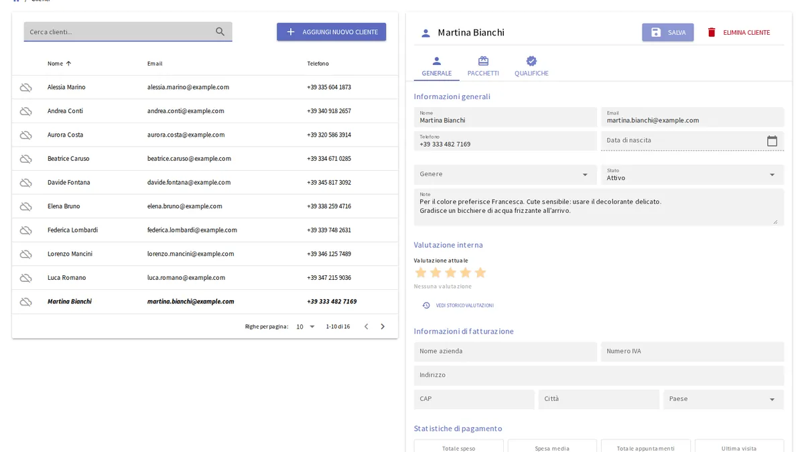The height and width of the screenshot is (452, 804).
Task: Click the cloud-off icon beside Elena Bruno
Action: tap(25, 206)
